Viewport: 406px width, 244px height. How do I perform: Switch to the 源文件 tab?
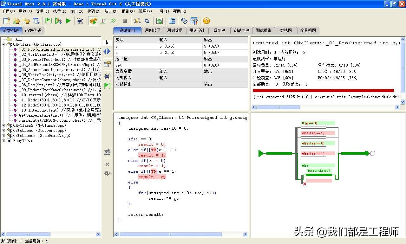point(219,30)
